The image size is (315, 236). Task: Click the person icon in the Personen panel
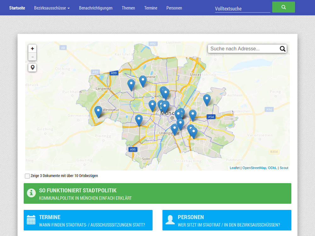pos(170,220)
